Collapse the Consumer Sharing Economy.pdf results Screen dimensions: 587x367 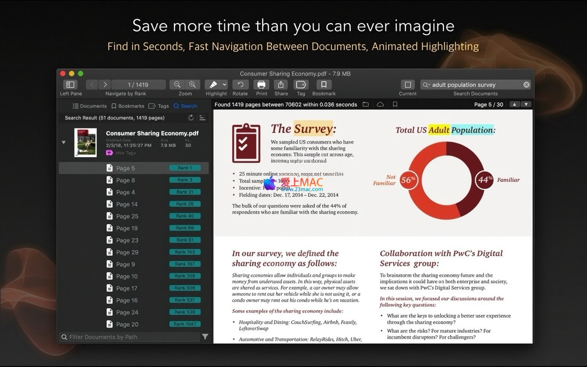pyautogui.click(x=64, y=142)
